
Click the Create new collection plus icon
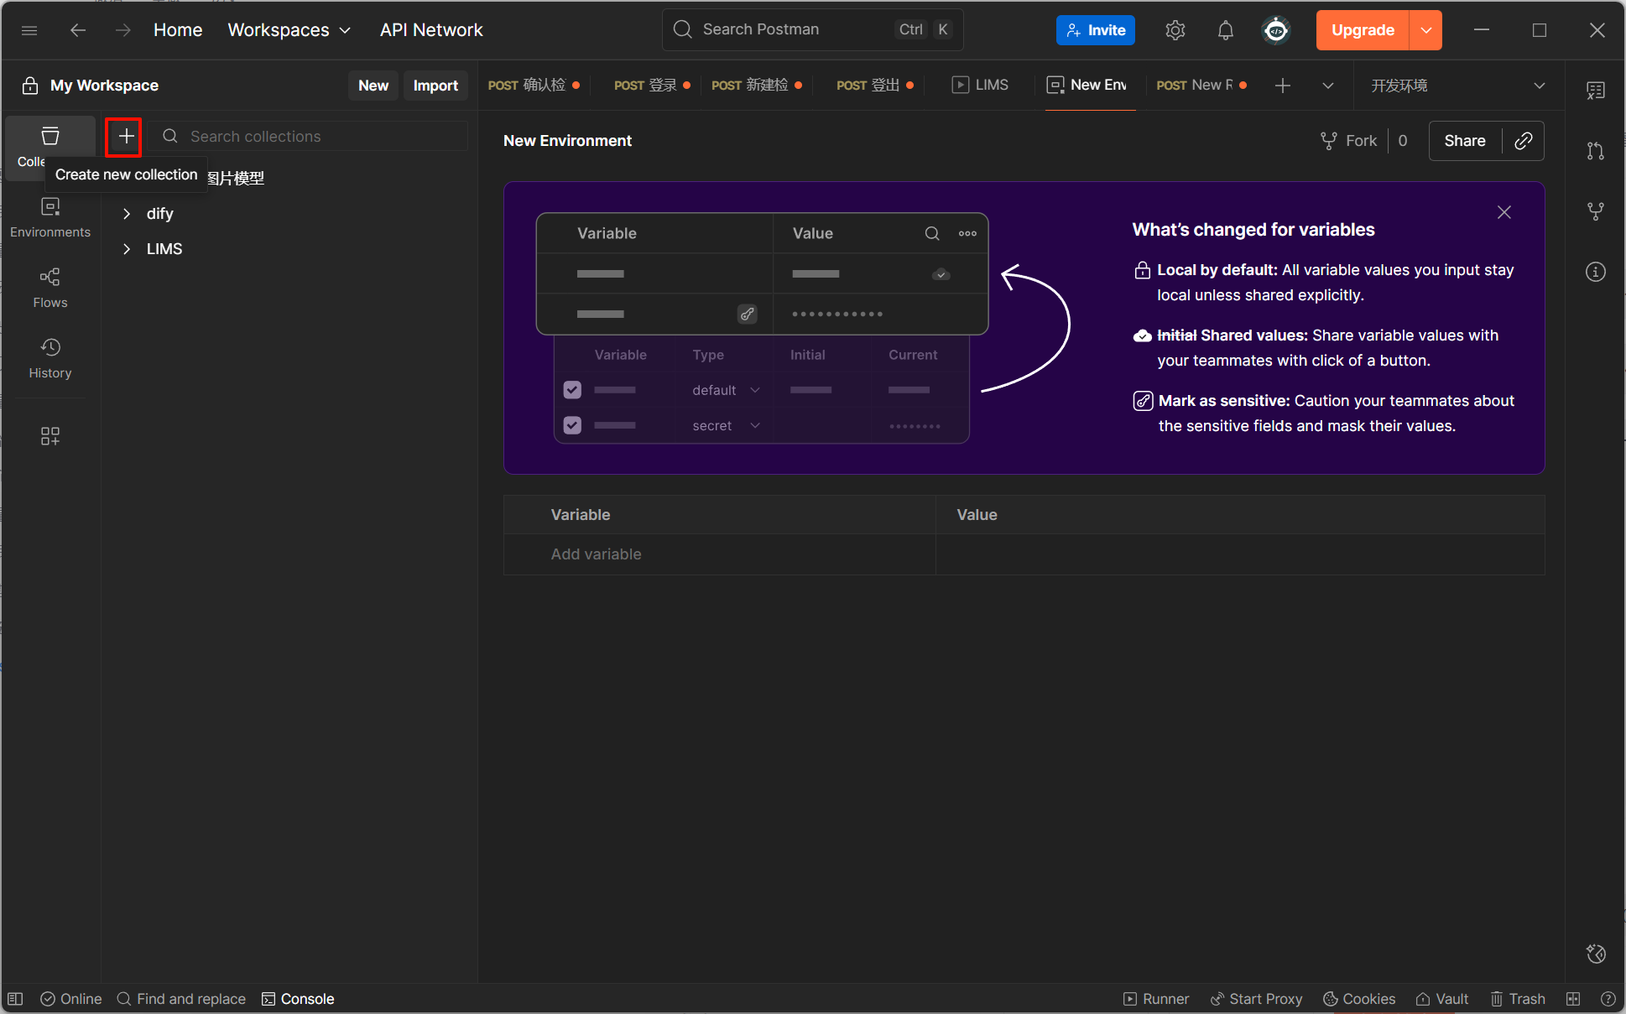pos(125,137)
